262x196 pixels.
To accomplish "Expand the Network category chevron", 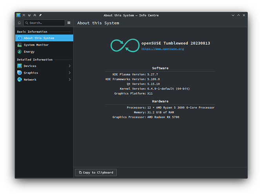I will coord(69,80).
